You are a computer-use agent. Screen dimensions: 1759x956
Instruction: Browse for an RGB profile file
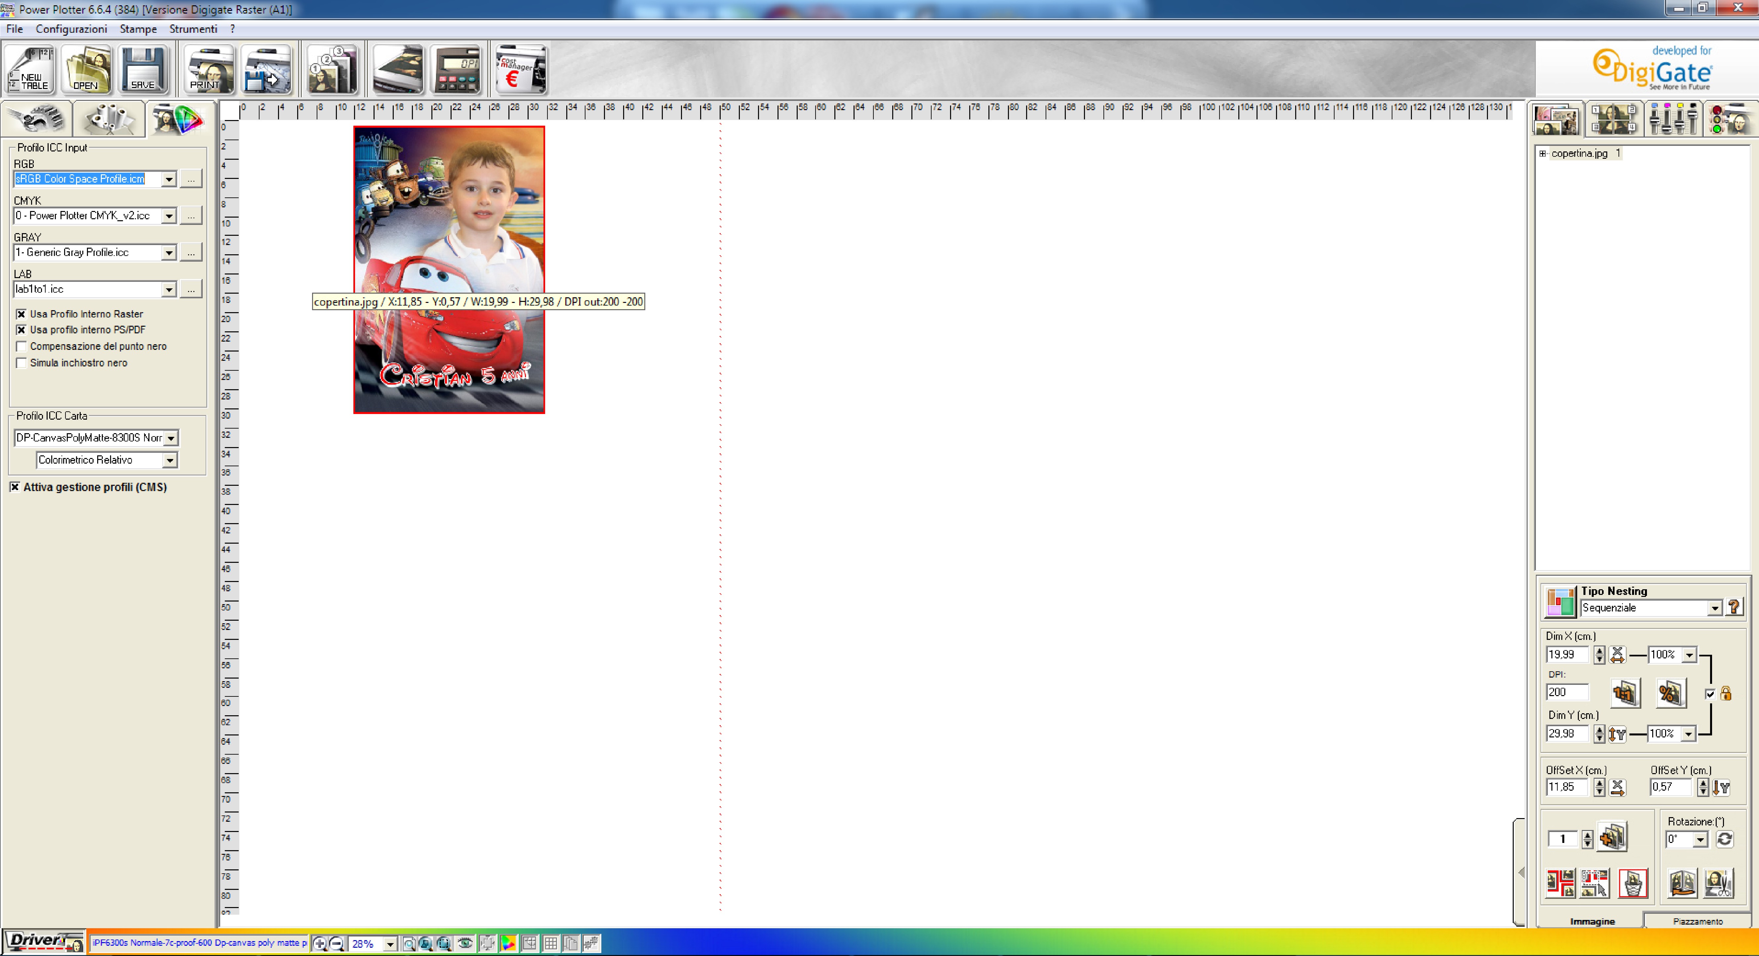click(191, 179)
